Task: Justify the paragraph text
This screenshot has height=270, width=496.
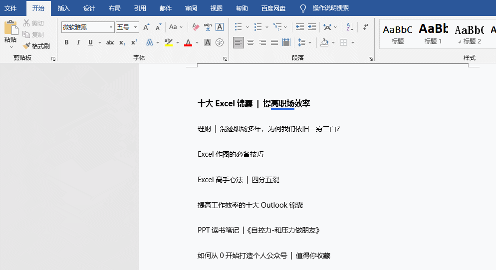Action: [274, 42]
